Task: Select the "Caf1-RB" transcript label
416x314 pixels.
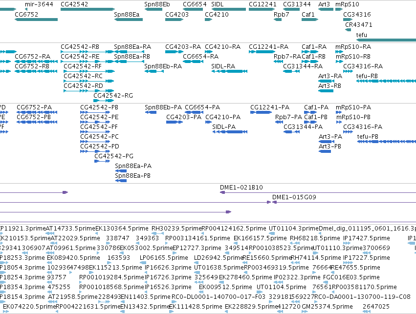Action: click(314, 57)
